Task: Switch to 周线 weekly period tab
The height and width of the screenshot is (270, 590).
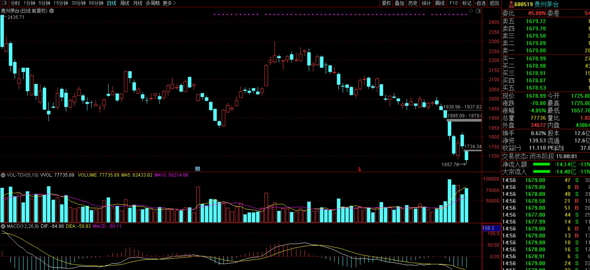Action: (125, 3)
